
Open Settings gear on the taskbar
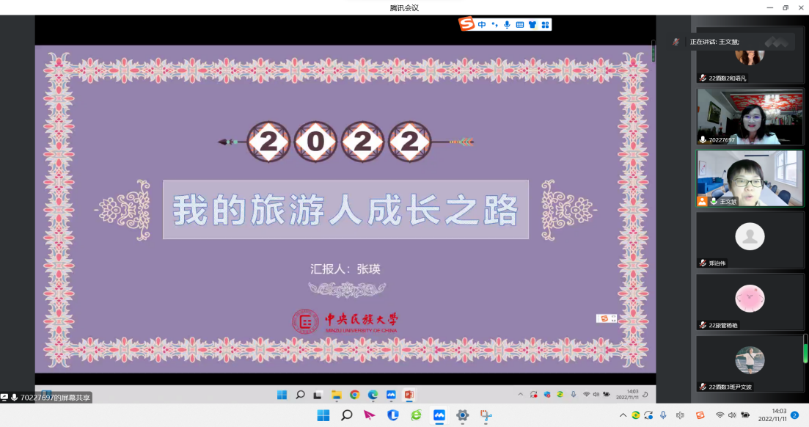(462, 415)
